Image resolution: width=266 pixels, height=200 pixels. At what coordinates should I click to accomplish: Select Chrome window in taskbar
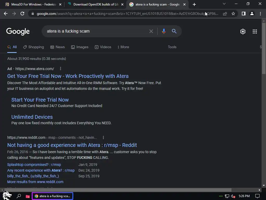pos(52,196)
